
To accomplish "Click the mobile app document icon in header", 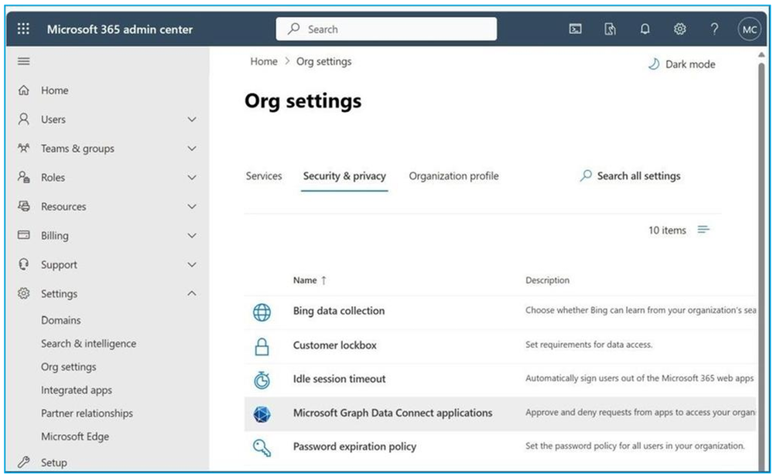I will pyautogui.click(x=610, y=29).
